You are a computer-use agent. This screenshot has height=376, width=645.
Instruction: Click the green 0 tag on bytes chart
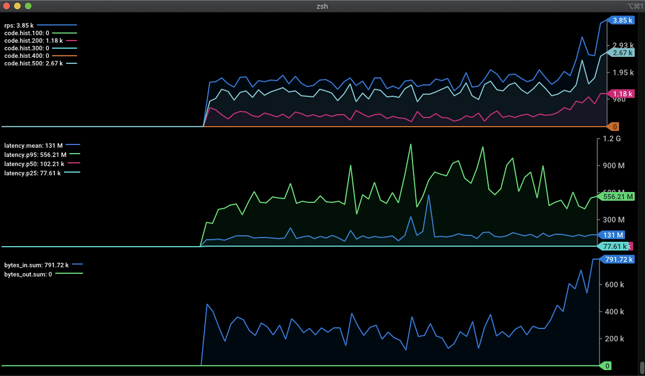pyautogui.click(x=606, y=366)
